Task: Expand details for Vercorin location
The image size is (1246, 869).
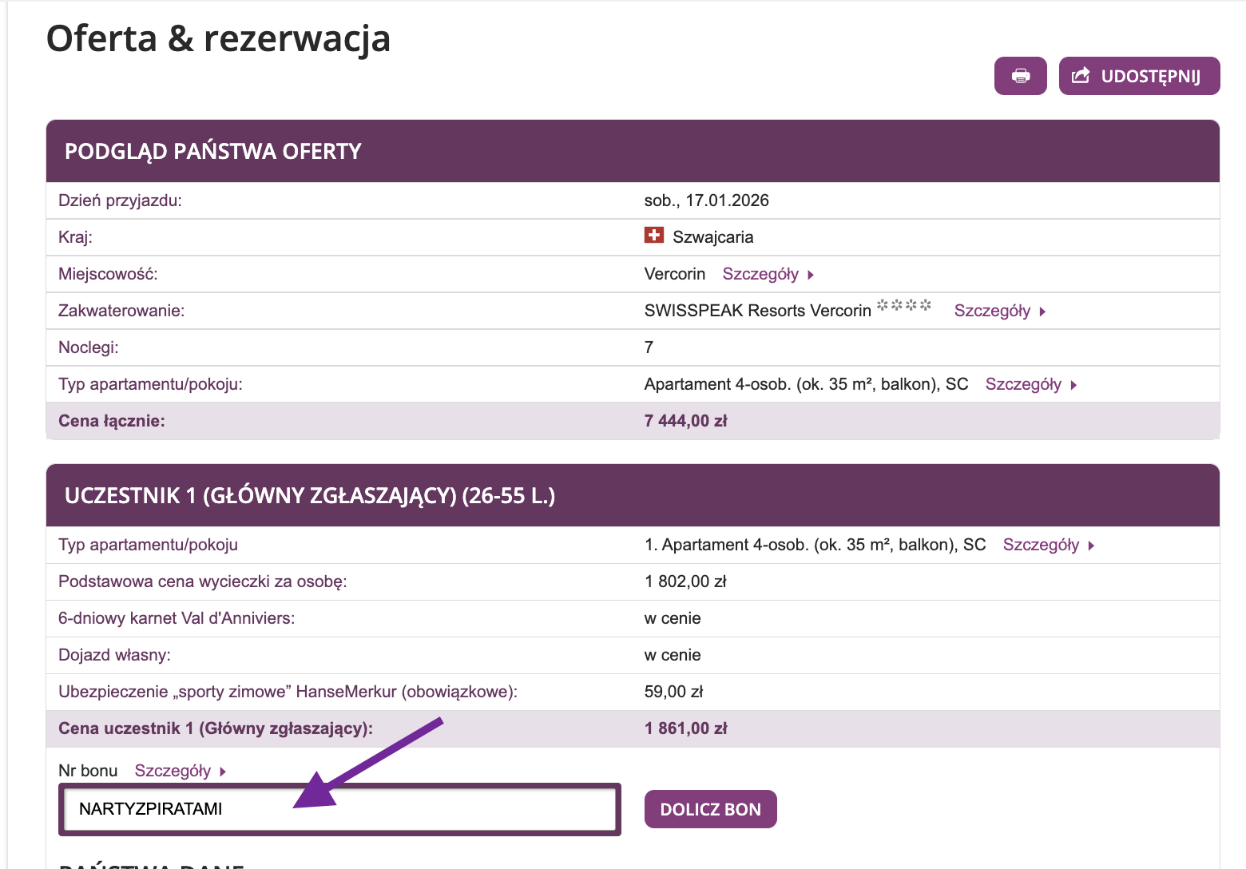Action: [x=760, y=275]
